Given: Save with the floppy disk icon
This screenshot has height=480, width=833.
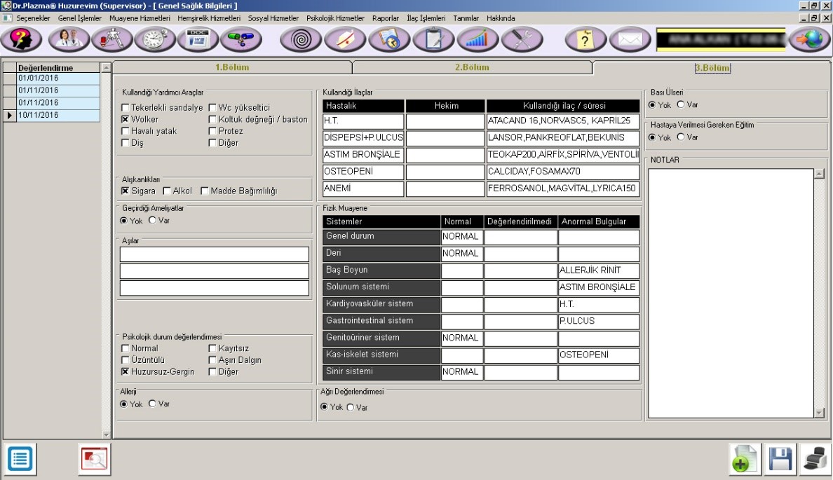Looking at the screenshot, I should click(780, 459).
